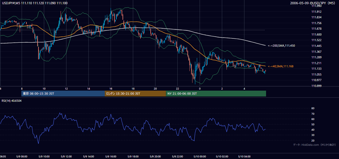Viewport: 339px width, 159px height.
Task: Click hour tick 10 above the session bars
Action: (x=44, y=89)
